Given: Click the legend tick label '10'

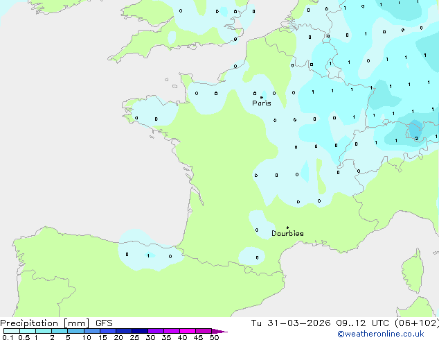Looking at the screenshot, I should point(87,337).
